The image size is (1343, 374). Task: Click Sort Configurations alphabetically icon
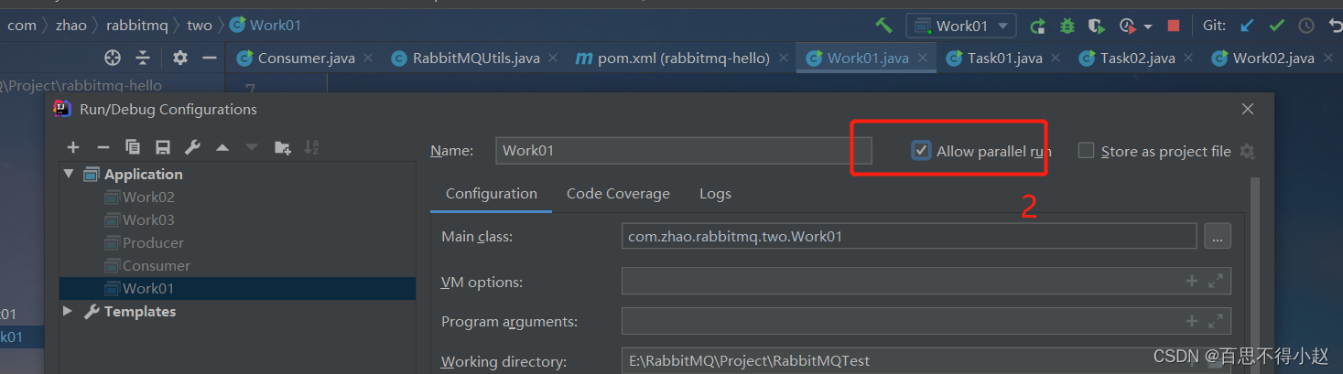click(x=311, y=147)
